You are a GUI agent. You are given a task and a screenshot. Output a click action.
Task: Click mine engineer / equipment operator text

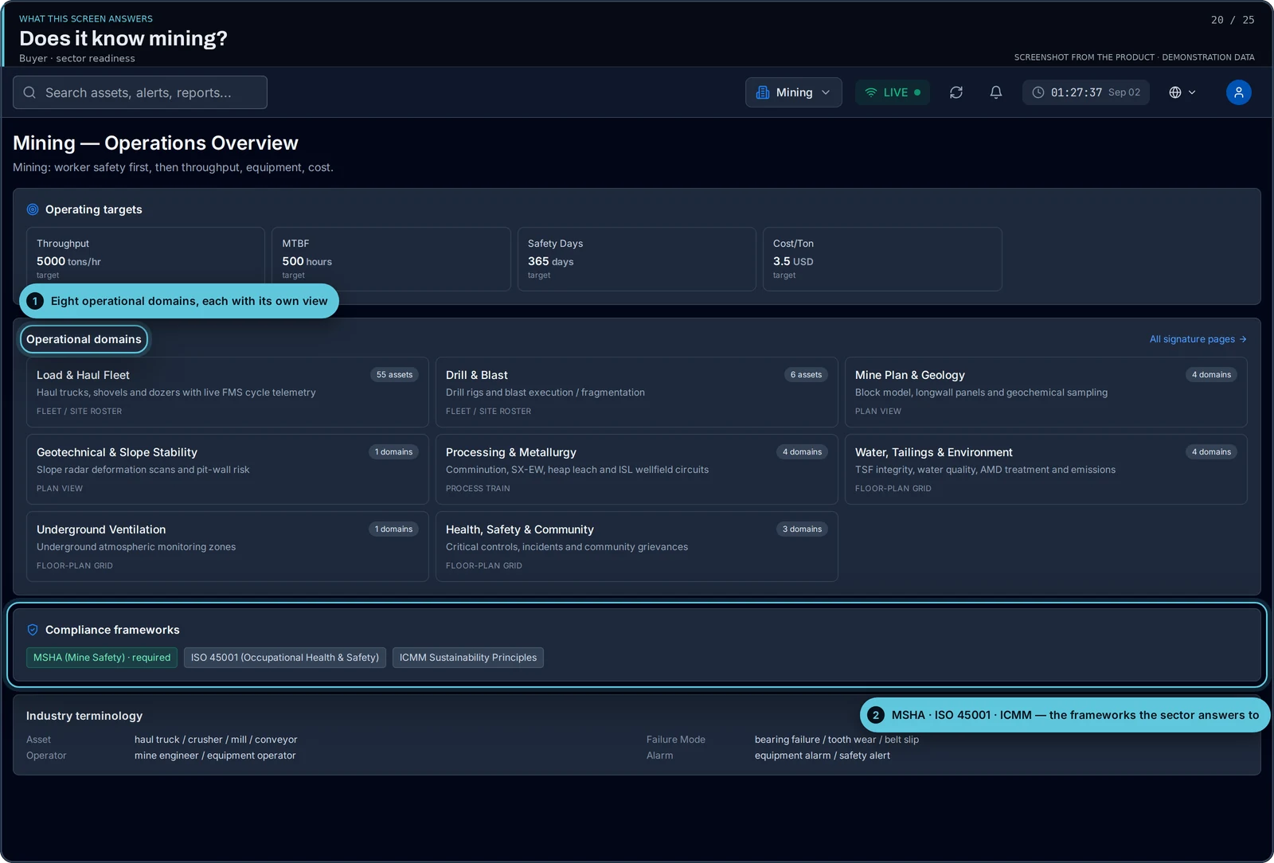click(x=215, y=756)
